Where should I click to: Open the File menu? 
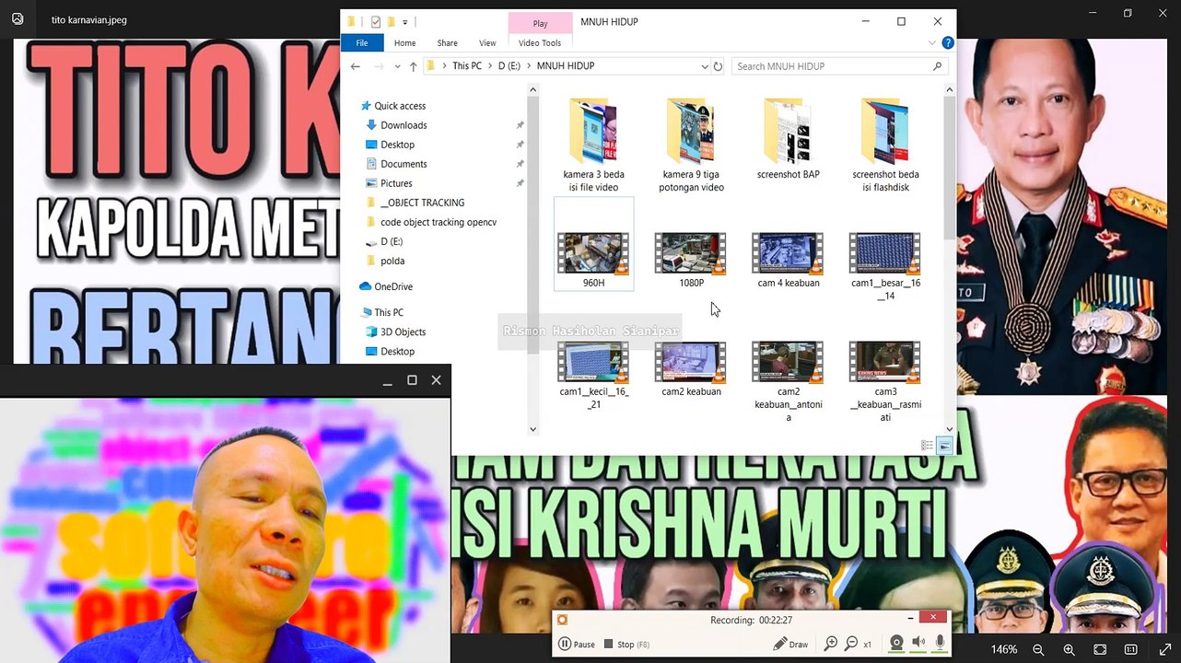pos(362,42)
